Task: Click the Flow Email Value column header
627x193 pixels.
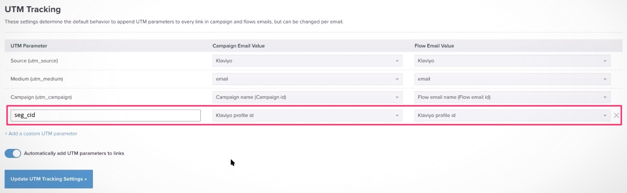Action: pyautogui.click(x=434, y=46)
